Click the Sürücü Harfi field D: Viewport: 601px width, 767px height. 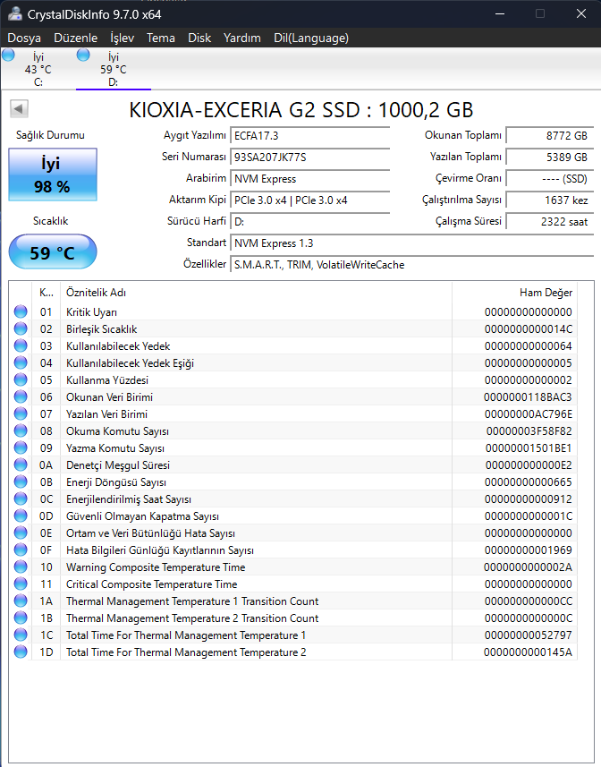click(309, 222)
